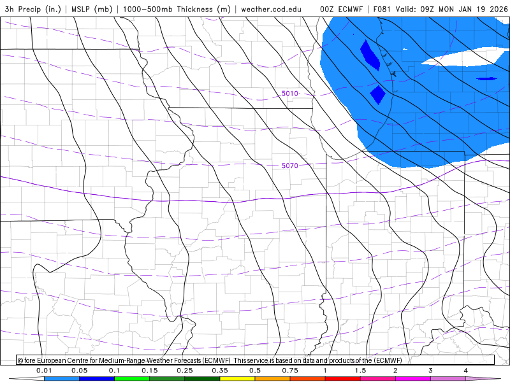Click the legend value label 2
This screenshot has height=382, width=510.
pyautogui.click(x=395, y=371)
